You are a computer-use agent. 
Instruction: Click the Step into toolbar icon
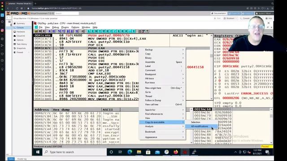click(x=60, y=31)
